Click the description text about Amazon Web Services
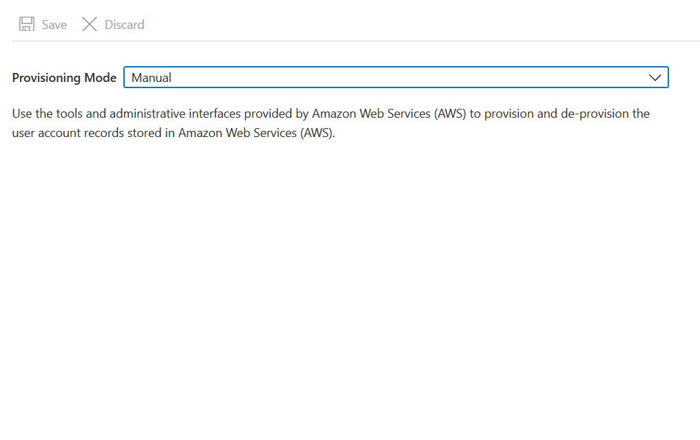The height and width of the screenshot is (440, 700). point(331,123)
